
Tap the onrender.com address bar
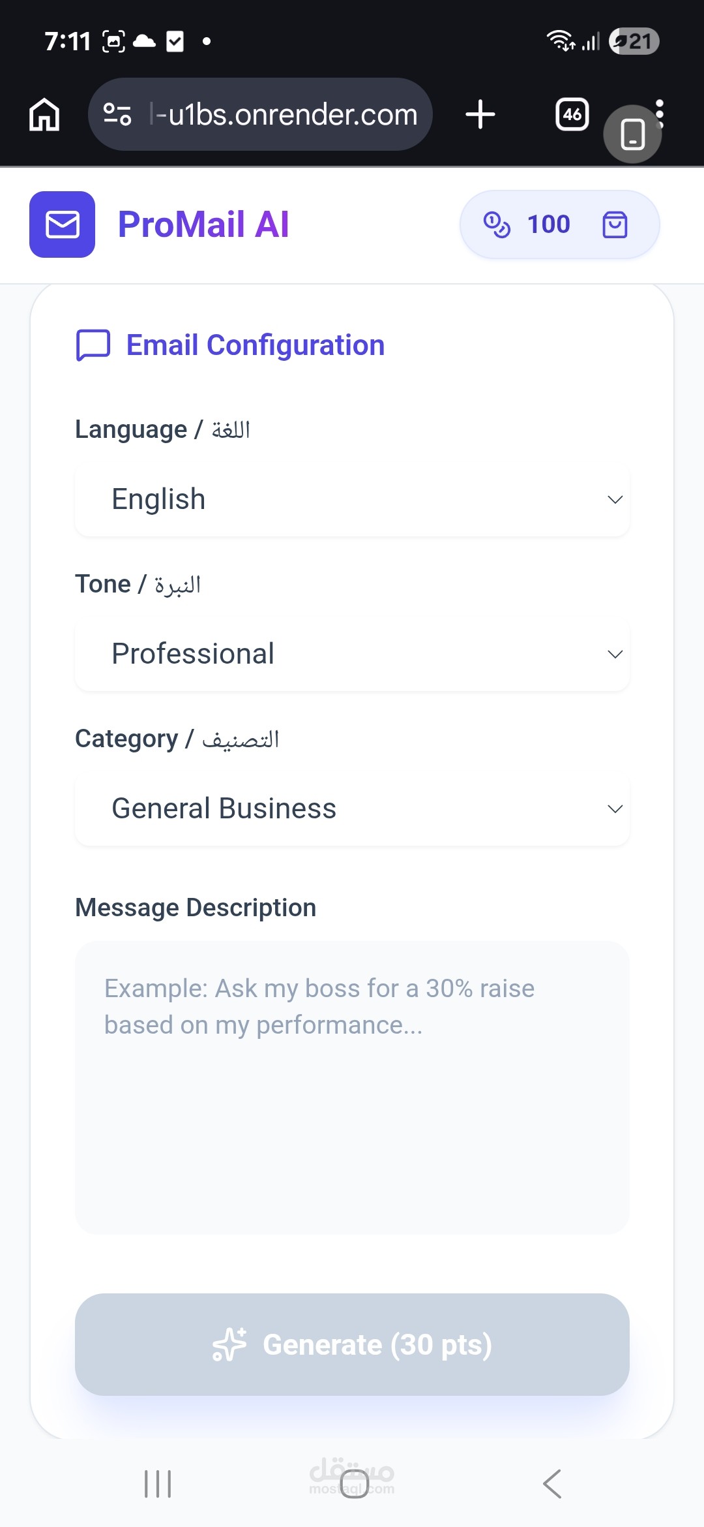(287, 115)
